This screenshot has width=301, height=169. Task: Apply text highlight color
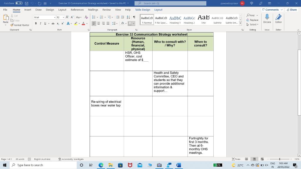coord(76,23)
